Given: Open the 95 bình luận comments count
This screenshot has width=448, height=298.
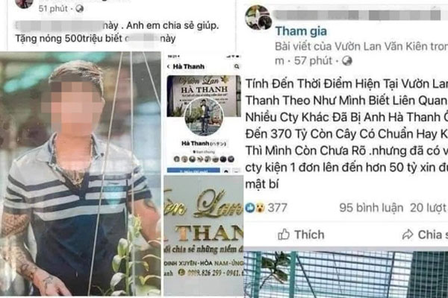Looking at the screenshot, I should 371,208.
